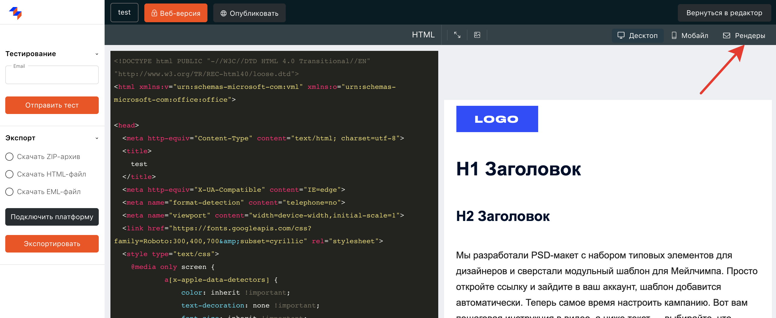The width and height of the screenshot is (776, 318).
Task: Click Подключить платформу button
Action: coord(52,217)
